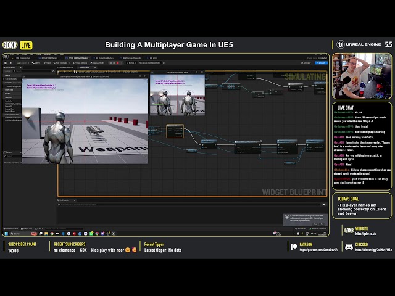Open the play options three-dot menu
This screenshot has height=296, width=395.
coord(121,63)
